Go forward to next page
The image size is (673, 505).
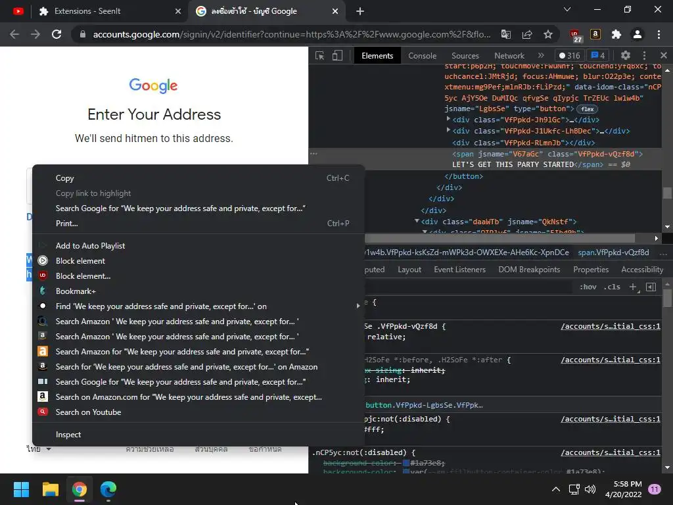(x=35, y=34)
